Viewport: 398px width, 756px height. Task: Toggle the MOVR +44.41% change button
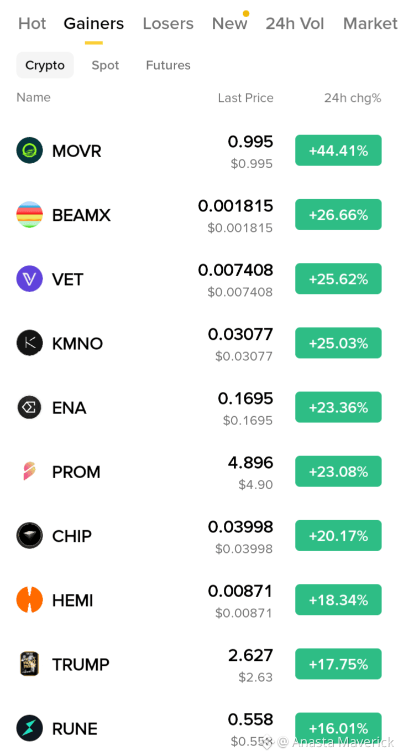pyautogui.click(x=338, y=151)
